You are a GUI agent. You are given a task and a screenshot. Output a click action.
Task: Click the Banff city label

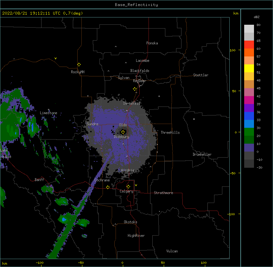tap(39, 180)
